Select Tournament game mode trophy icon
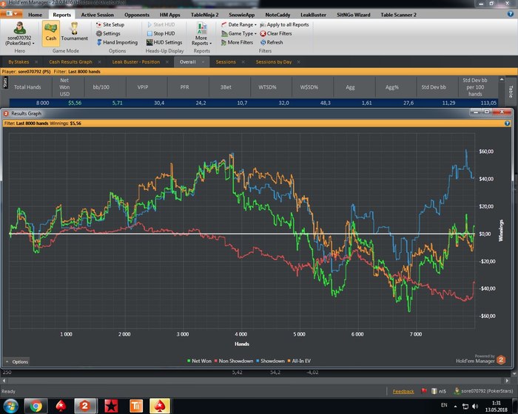518x414 pixels. 74,32
